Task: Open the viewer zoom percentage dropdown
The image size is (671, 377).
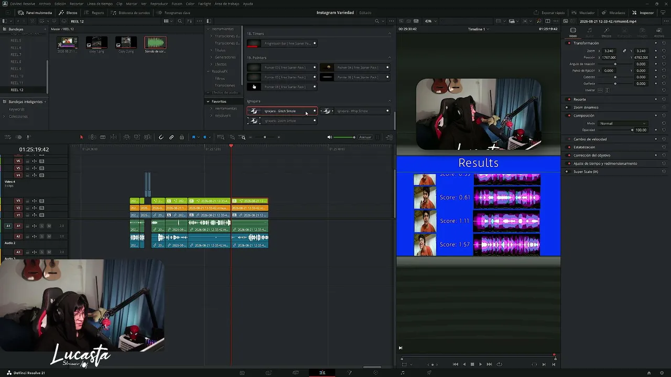Action: pos(430,21)
